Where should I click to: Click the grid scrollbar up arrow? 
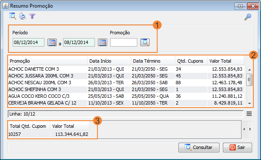[250, 70]
